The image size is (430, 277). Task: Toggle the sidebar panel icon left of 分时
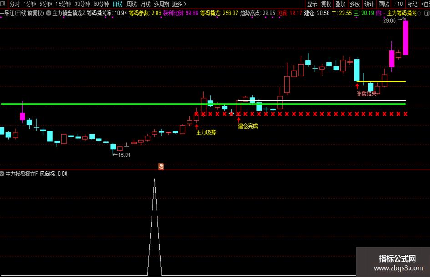tap(4, 4)
